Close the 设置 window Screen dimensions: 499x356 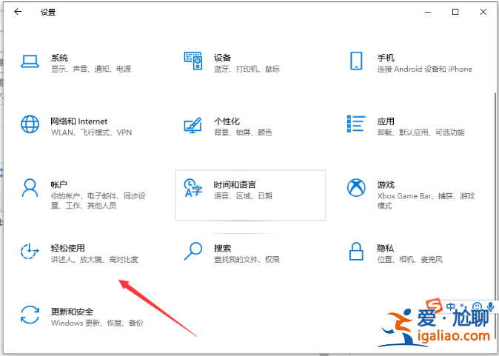483,12
